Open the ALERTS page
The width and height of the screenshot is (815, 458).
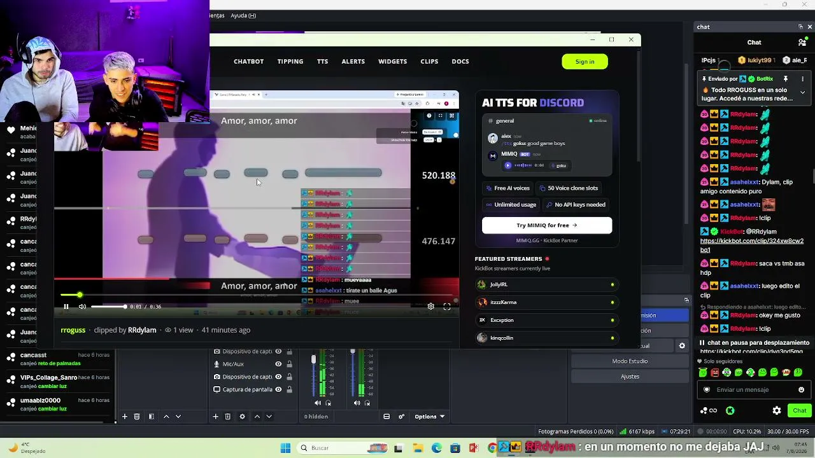[353, 62]
